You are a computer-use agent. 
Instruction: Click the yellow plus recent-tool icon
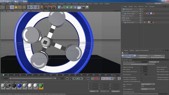click(24, 7)
